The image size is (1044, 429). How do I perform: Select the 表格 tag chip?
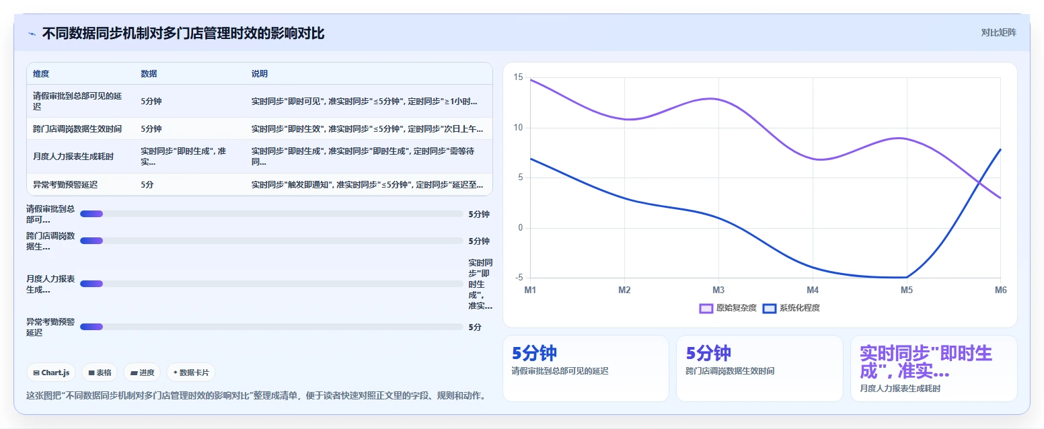click(x=100, y=373)
